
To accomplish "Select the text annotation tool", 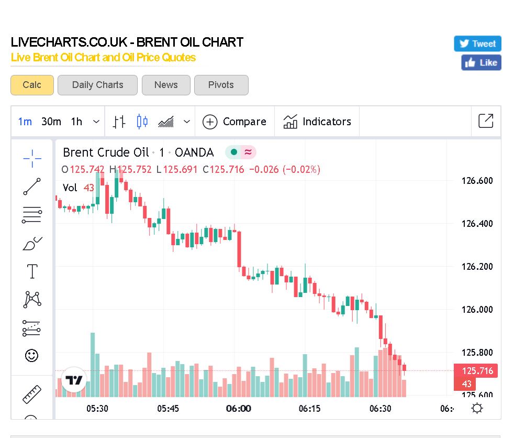I will pos(32,271).
